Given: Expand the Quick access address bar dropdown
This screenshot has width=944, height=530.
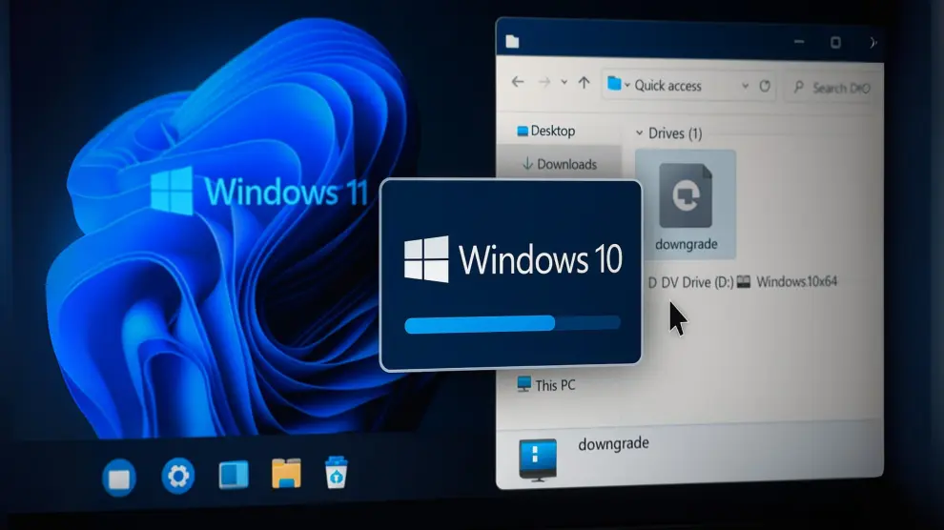Looking at the screenshot, I should pos(745,86).
